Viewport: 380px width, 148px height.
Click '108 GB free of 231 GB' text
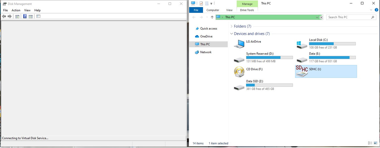pyautogui.click(x=323, y=48)
